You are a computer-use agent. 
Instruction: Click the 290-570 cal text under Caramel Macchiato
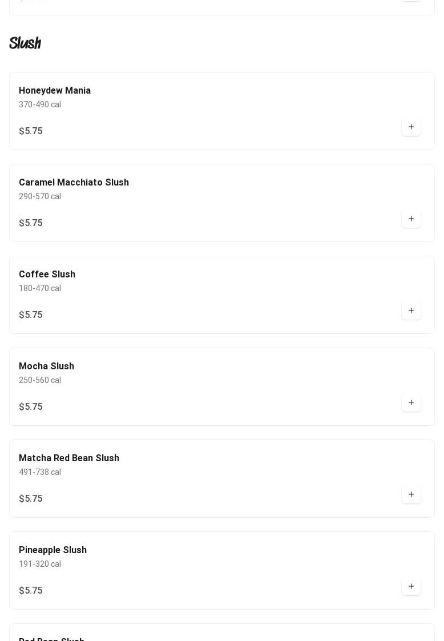click(x=40, y=196)
